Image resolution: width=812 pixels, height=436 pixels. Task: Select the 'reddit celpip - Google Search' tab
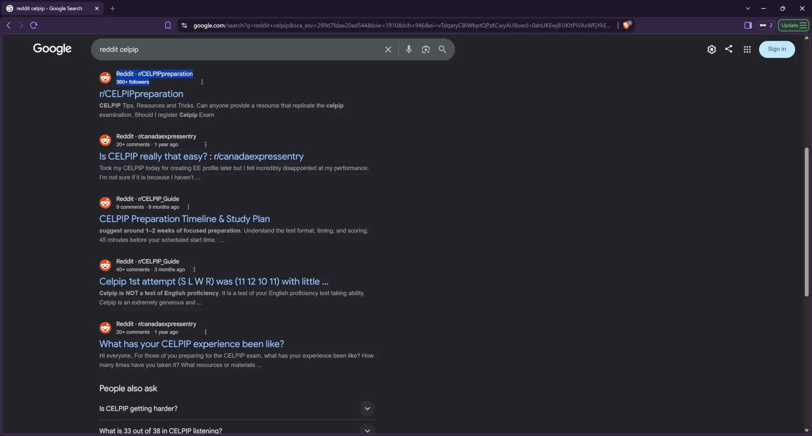(x=53, y=8)
